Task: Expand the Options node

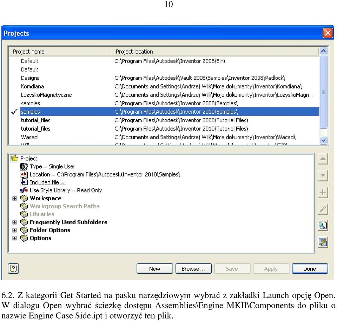Action: (x=14, y=238)
